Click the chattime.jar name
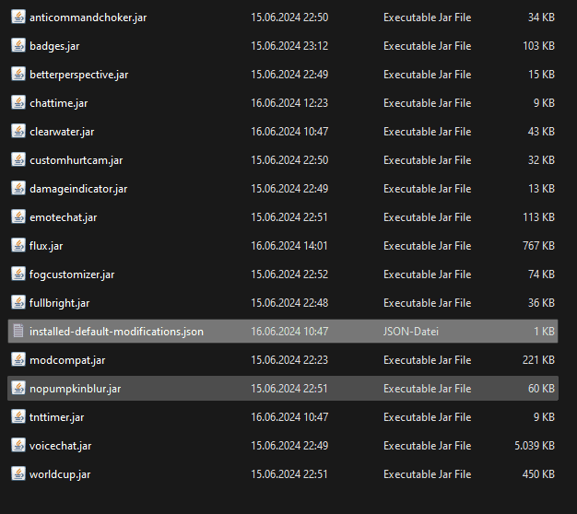577x514 pixels. point(58,103)
